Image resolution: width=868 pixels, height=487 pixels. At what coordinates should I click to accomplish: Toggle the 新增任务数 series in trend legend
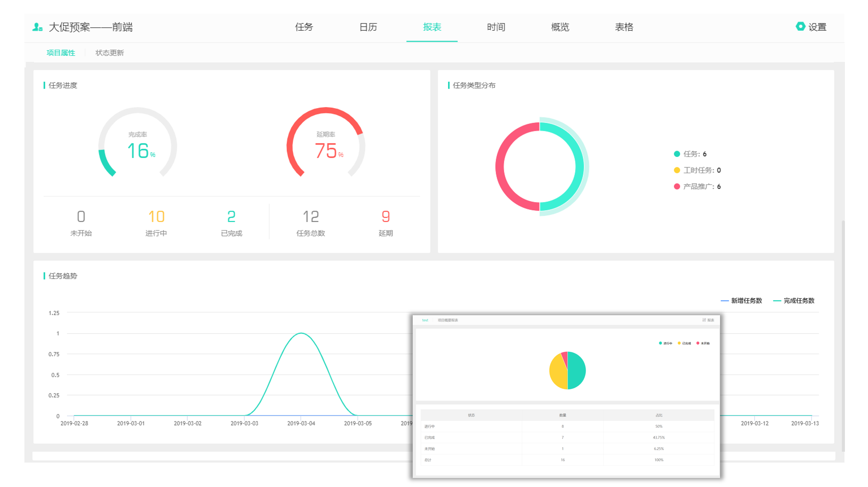[x=741, y=301]
